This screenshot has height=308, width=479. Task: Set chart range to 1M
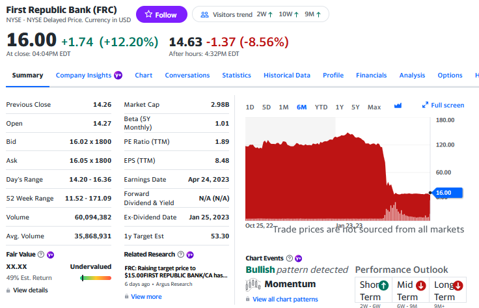(284, 107)
